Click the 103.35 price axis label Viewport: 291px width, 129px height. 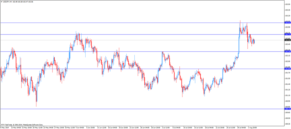point(288,10)
